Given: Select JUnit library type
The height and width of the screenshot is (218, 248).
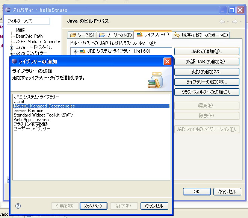Looking at the screenshot, I should [x=20, y=101].
